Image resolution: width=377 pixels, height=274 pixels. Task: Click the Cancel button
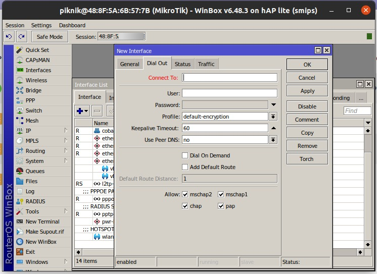coord(307,78)
